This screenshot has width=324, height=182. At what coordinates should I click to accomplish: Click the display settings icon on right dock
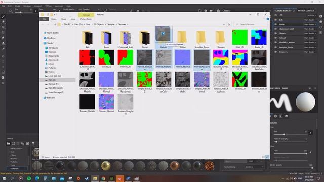click(321, 16)
